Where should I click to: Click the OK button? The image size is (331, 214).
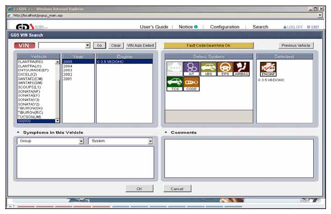139,189
